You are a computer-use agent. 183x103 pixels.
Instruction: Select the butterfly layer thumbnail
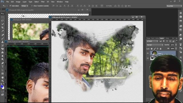[152, 58]
